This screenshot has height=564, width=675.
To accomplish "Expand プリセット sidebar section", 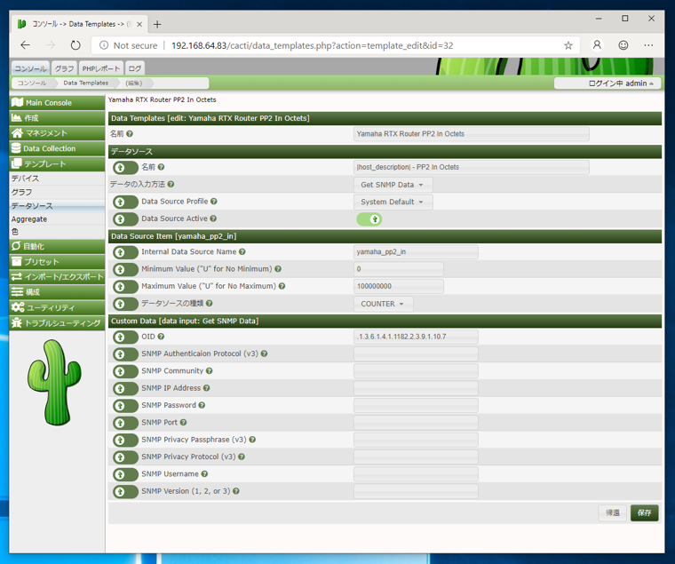I will (x=57, y=262).
